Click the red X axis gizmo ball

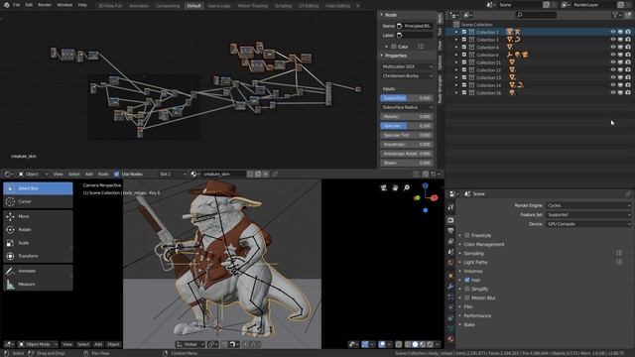tap(435, 197)
